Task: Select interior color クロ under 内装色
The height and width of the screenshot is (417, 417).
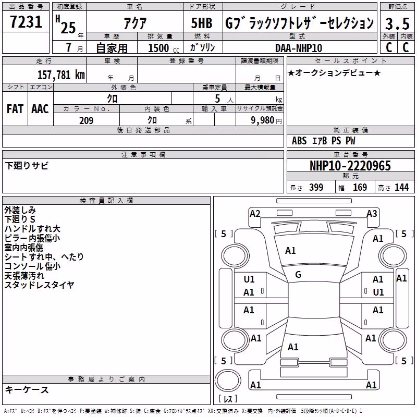Action: (x=152, y=120)
